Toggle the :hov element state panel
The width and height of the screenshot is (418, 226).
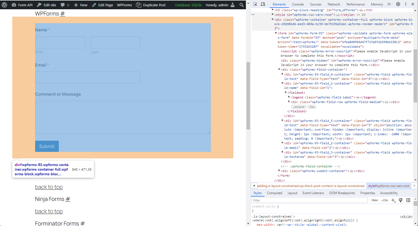tap(374, 200)
